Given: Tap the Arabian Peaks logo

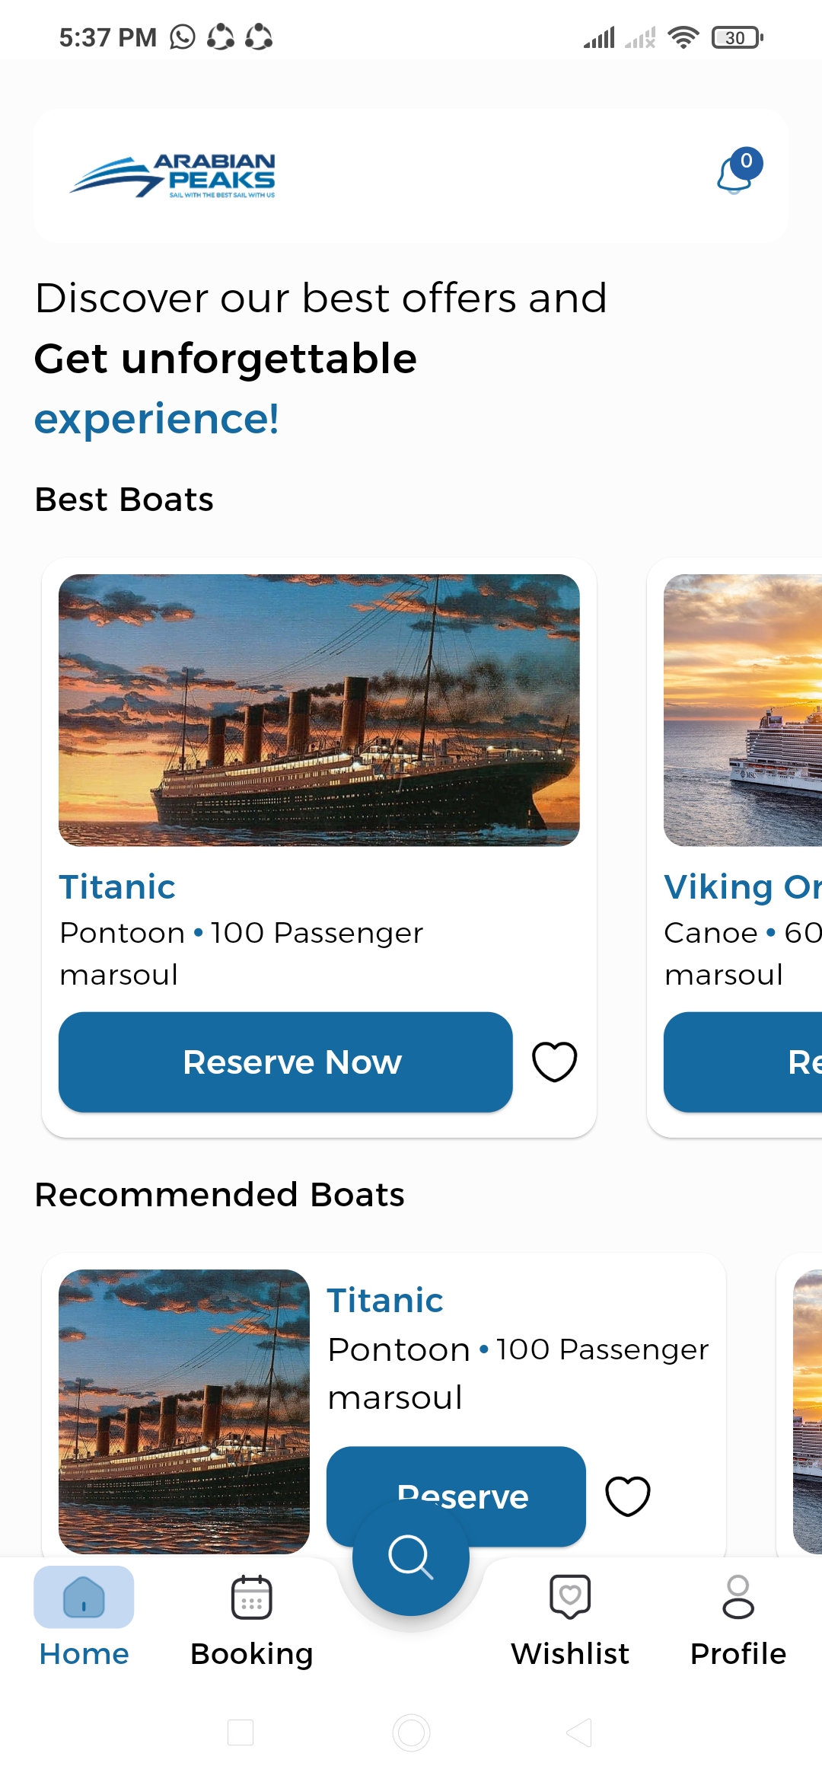Looking at the screenshot, I should coord(173,176).
